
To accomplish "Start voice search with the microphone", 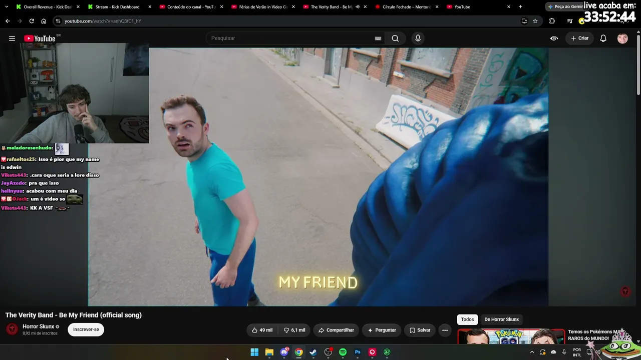I will (418, 38).
